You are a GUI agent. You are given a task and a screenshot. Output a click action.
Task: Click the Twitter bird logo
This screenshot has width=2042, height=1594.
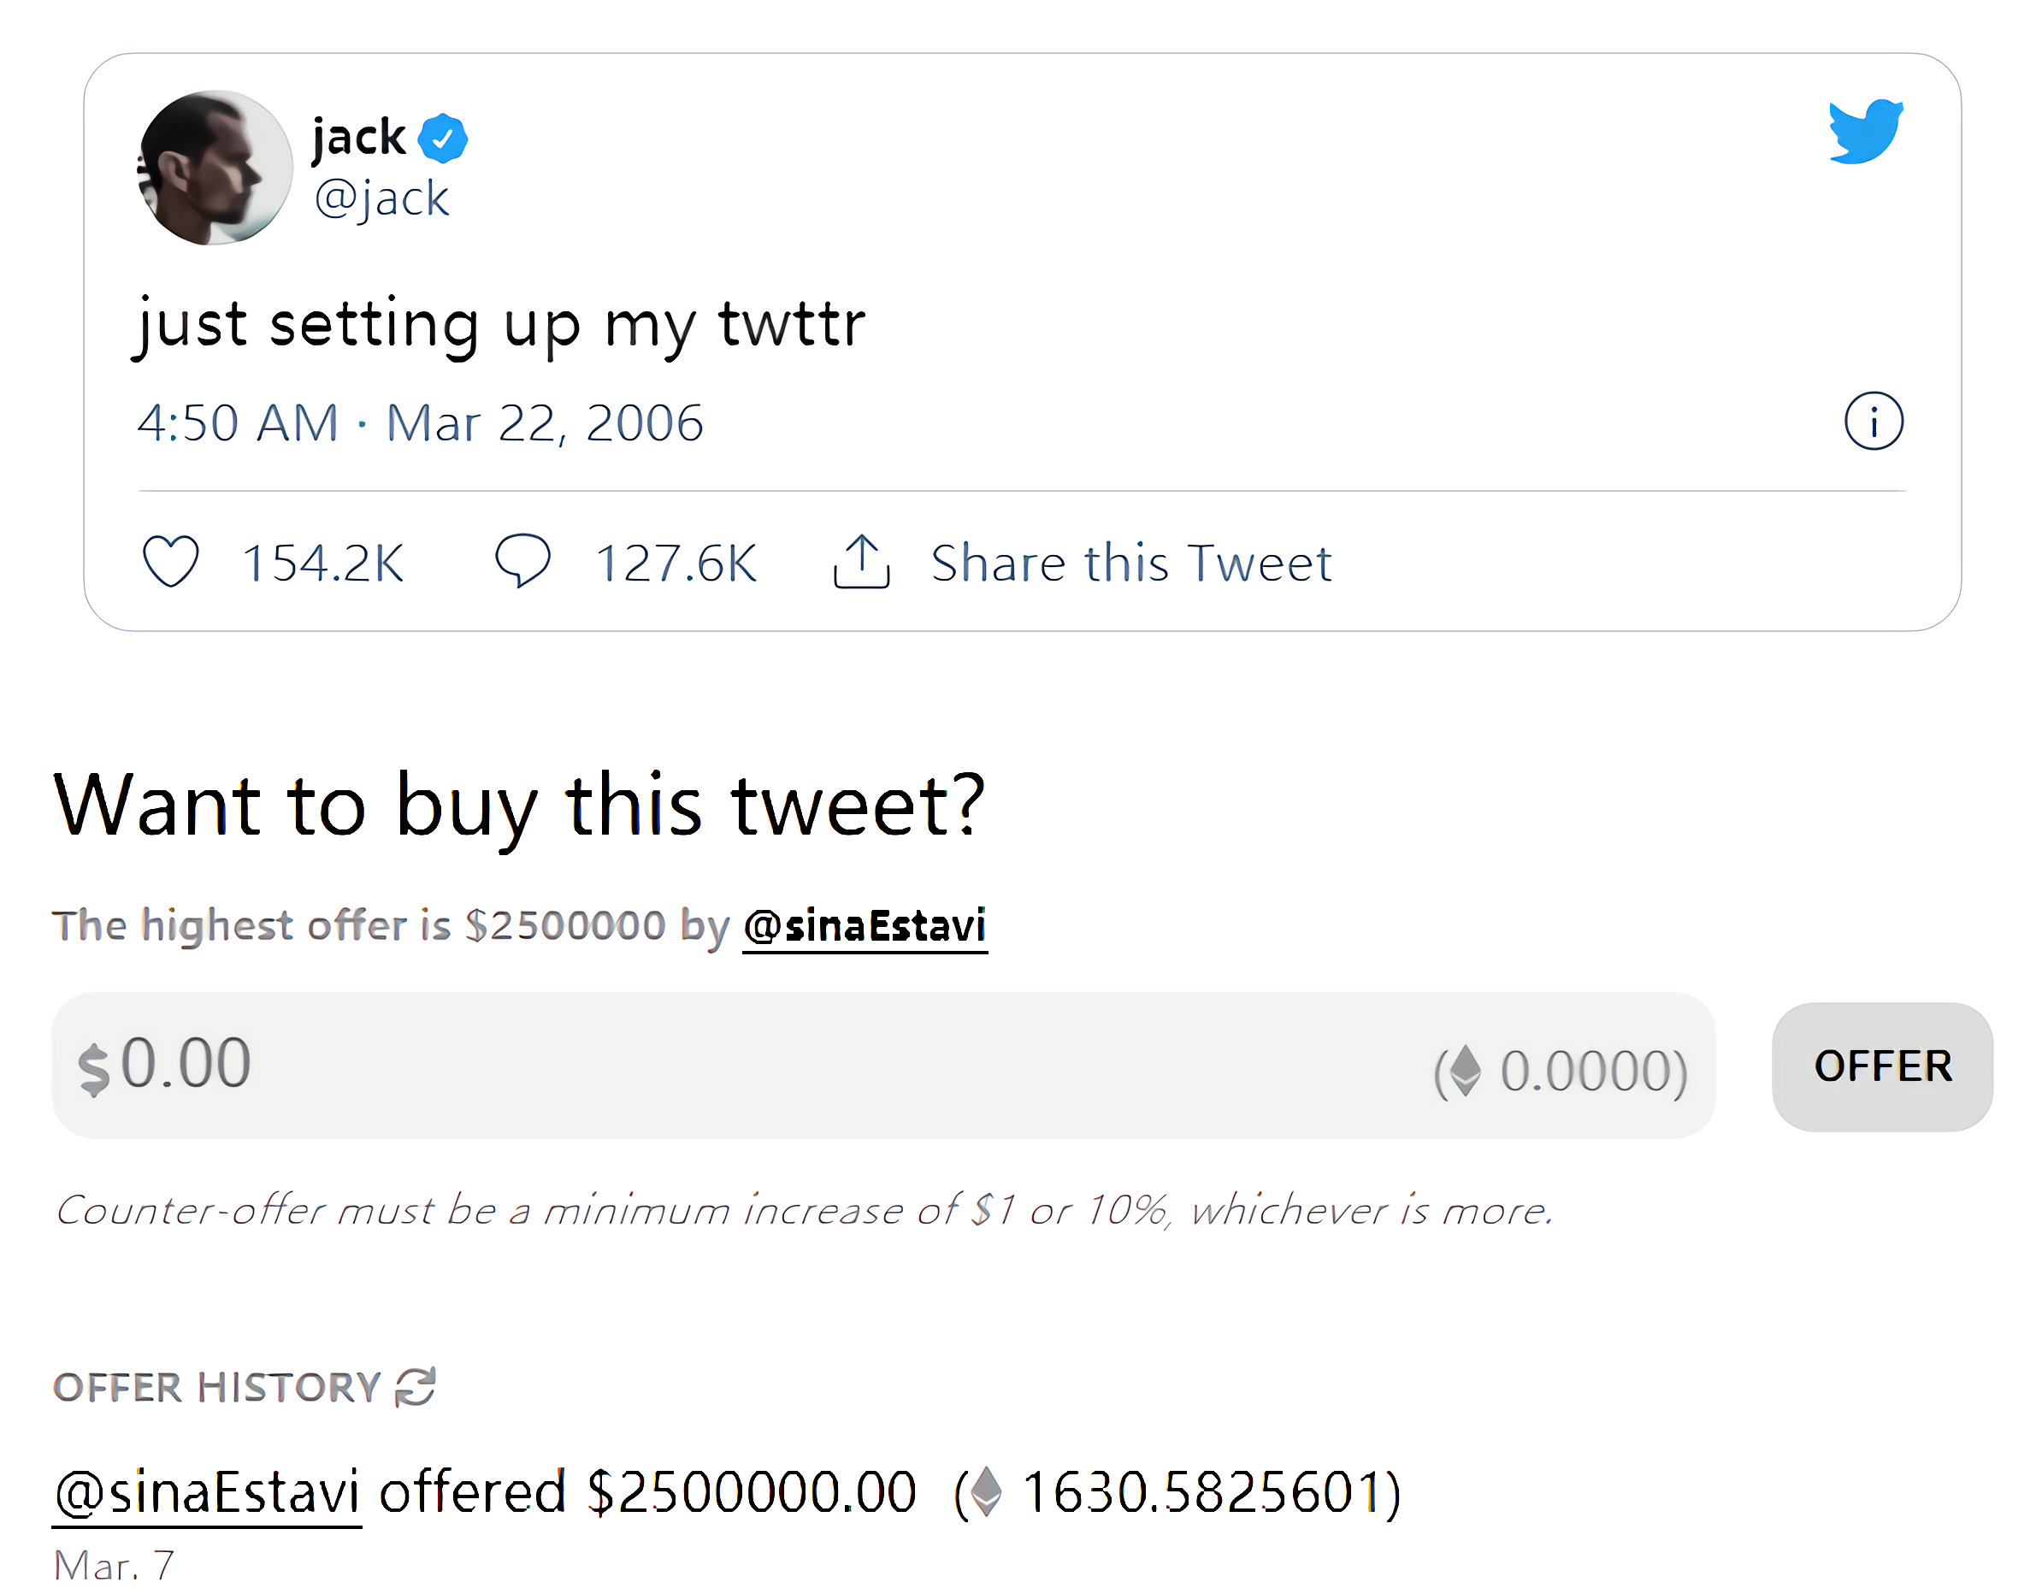coord(1865,131)
